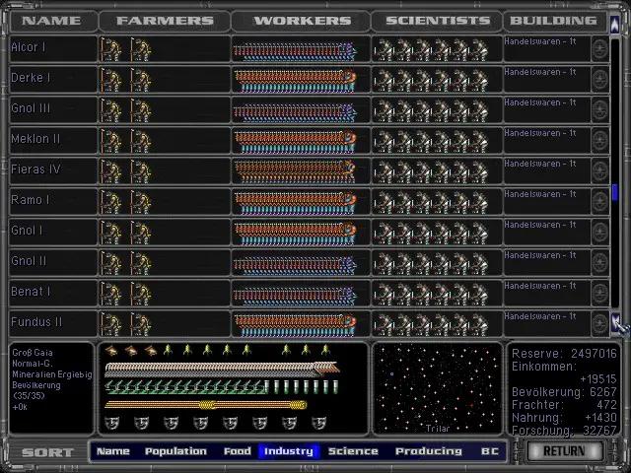Click the round build button in Fieras IV row

click(x=599, y=170)
